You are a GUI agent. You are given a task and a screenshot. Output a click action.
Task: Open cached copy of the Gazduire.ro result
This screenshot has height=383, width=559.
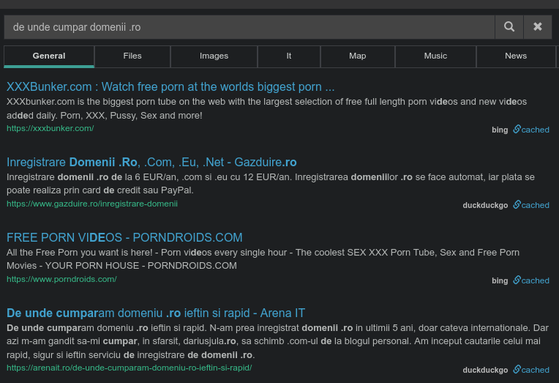(535, 205)
